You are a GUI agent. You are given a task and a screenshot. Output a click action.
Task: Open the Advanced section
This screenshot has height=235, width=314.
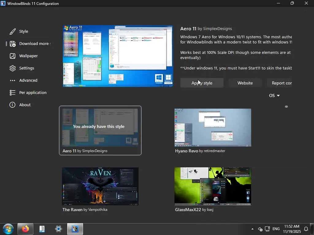(x=28, y=80)
